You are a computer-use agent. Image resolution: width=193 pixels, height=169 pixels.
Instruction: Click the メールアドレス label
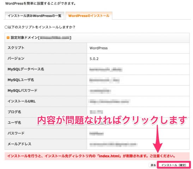(x=19, y=144)
